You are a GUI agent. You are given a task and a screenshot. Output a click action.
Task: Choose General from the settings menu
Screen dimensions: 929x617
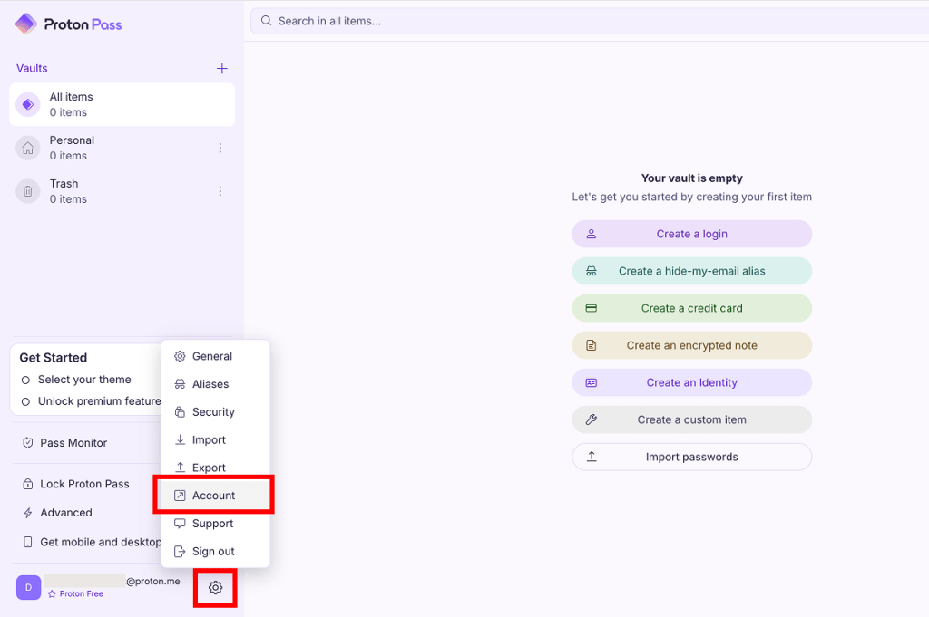(215, 356)
